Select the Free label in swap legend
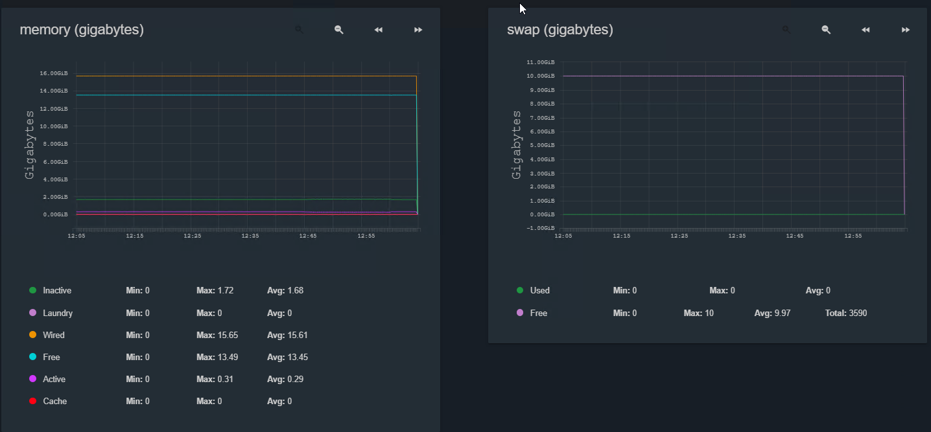The height and width of the screenshot is (432, 931). click(538, 313)
